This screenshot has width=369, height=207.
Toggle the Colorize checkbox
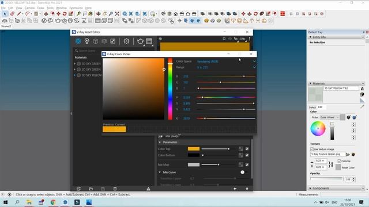click(339, 161)
